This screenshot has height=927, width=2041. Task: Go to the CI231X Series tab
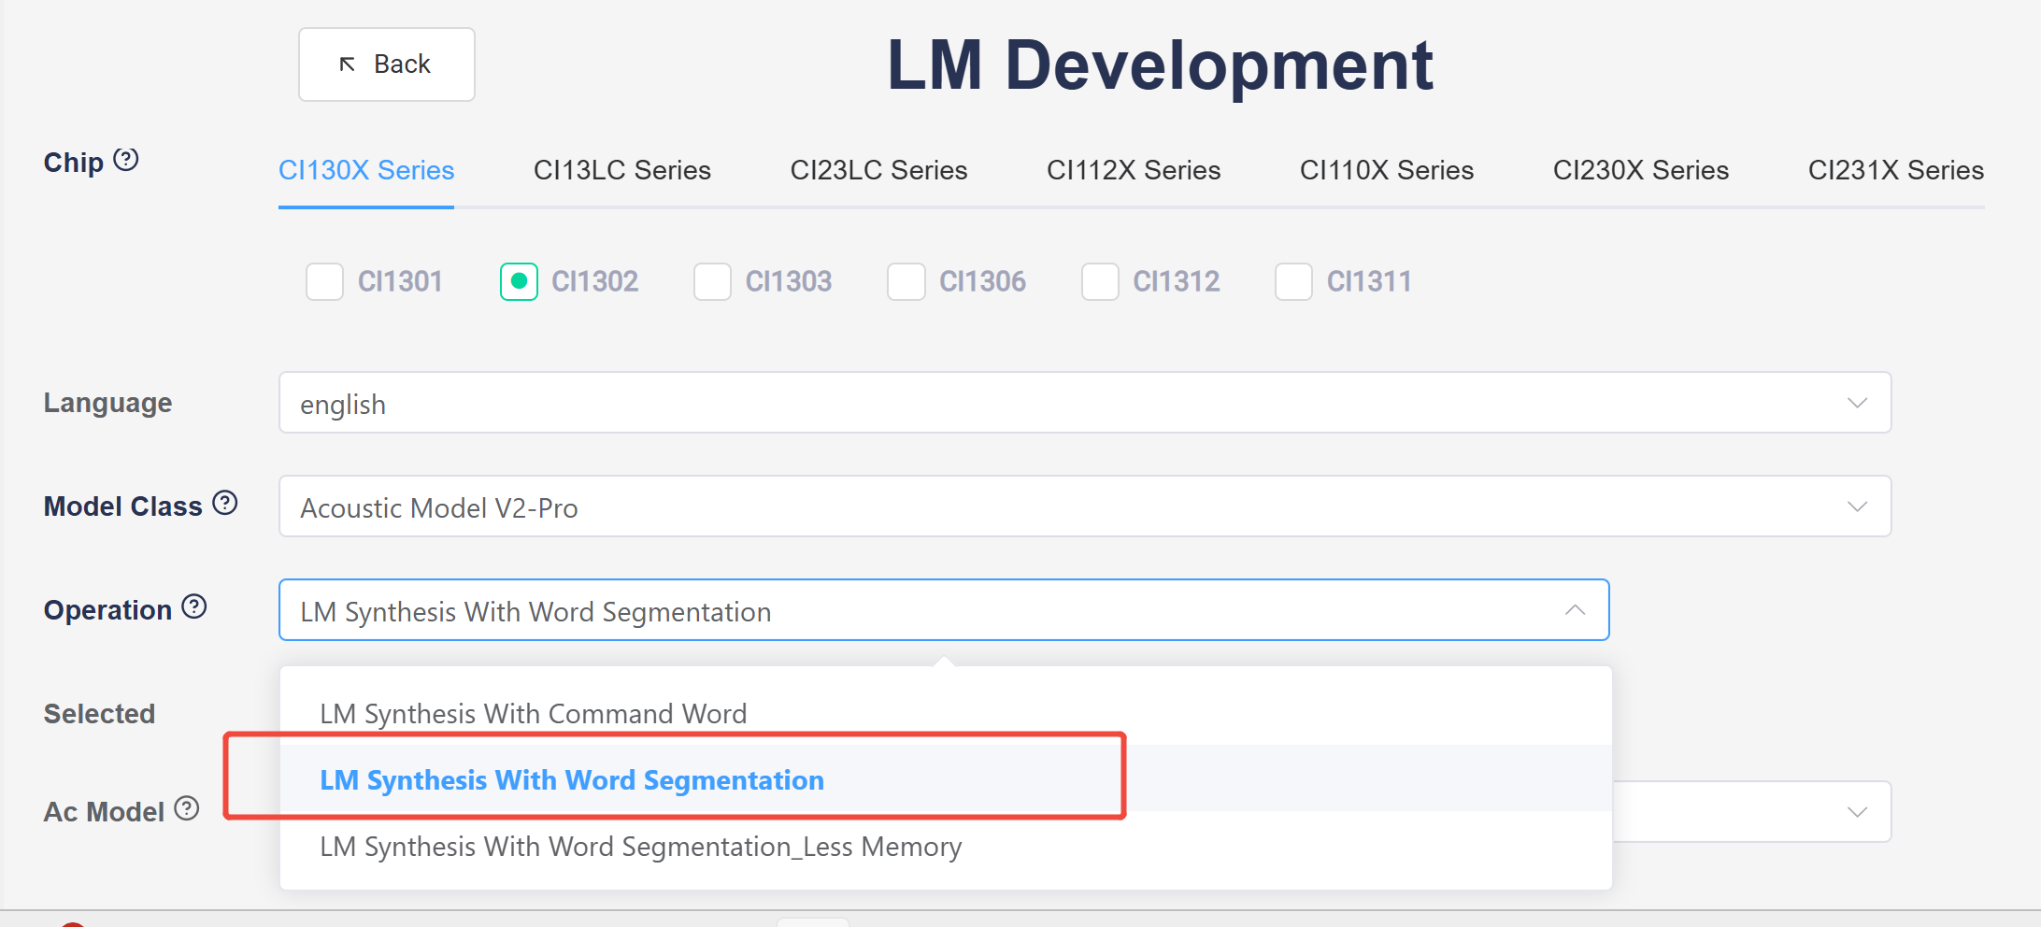[x=1896, y=170]
